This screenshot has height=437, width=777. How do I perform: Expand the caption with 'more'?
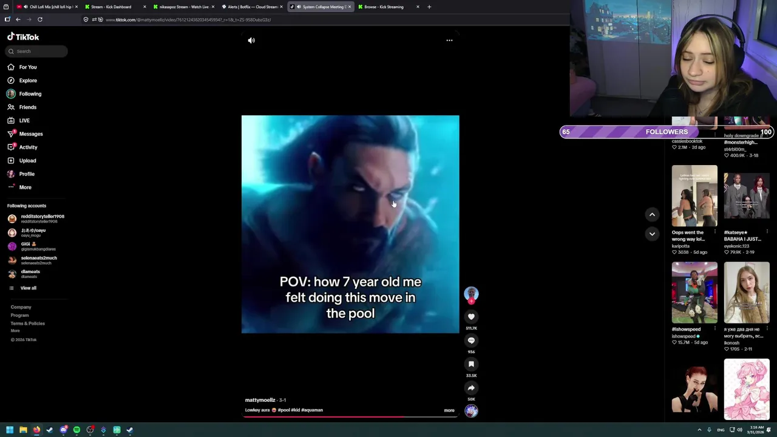pos(449,410)
